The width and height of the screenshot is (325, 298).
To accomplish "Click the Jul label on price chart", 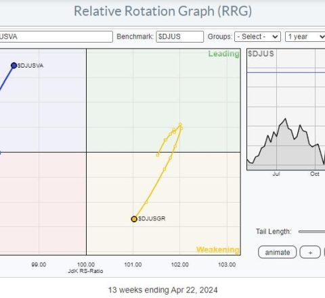I will click(x=276, y=174).
